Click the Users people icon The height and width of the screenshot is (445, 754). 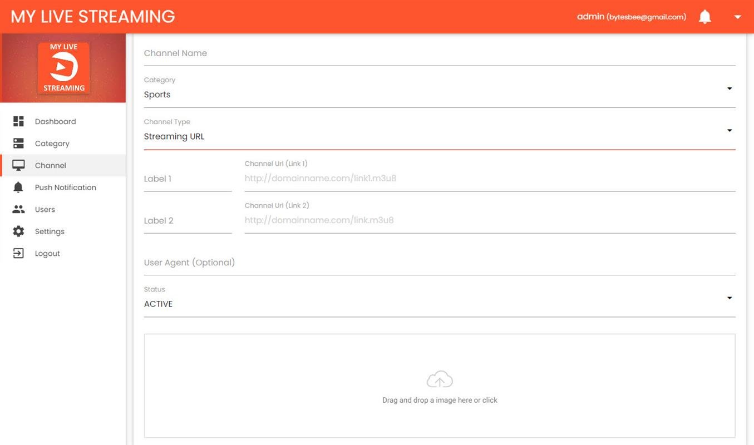(x=18, y=209)
